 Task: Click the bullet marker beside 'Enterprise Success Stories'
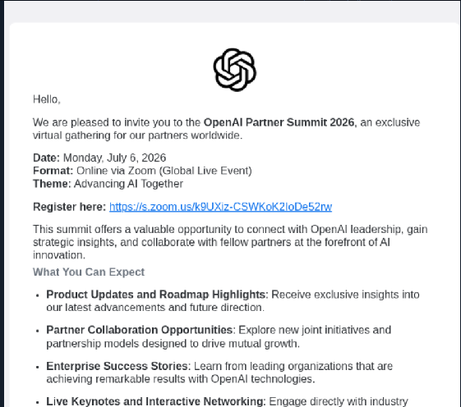pyautogui.click(x=37, y=367)
